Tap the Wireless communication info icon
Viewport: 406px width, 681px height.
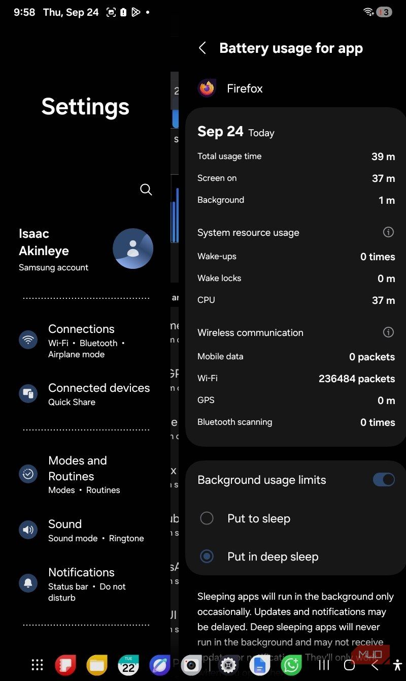388,332
